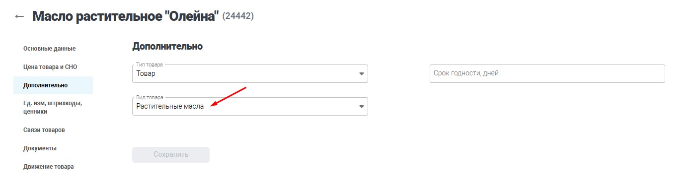Click the red annotation arrow
The width and height of the screenshot is (693, 190).
(228, 96)
